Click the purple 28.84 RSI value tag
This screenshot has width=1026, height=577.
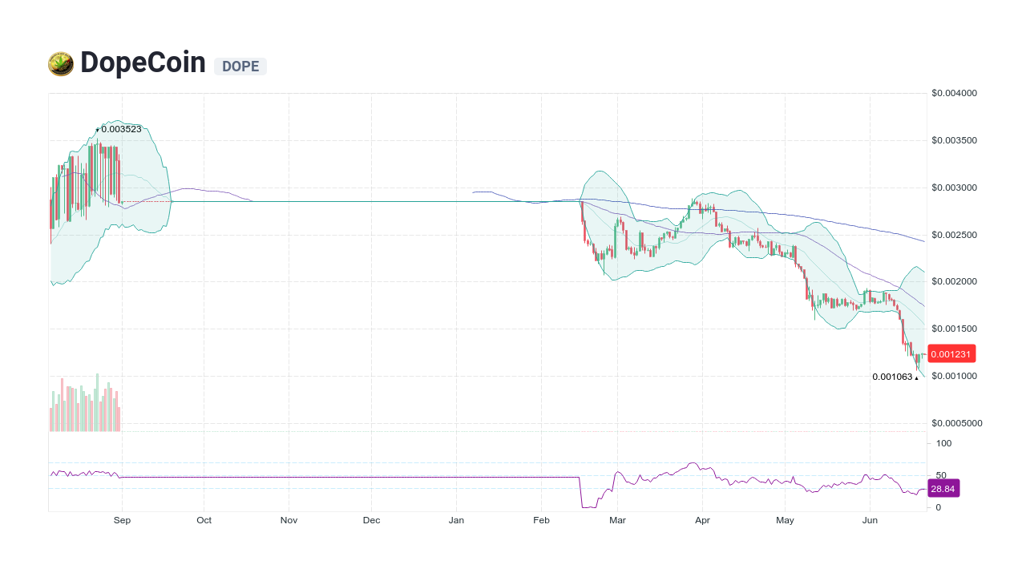(x=943, y=488)
